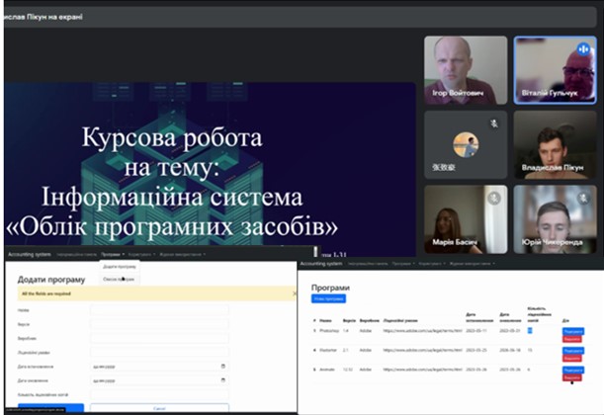Click 'Редагувати' for the Illustrator row
604x415 pixels.
tap(573, 351)
